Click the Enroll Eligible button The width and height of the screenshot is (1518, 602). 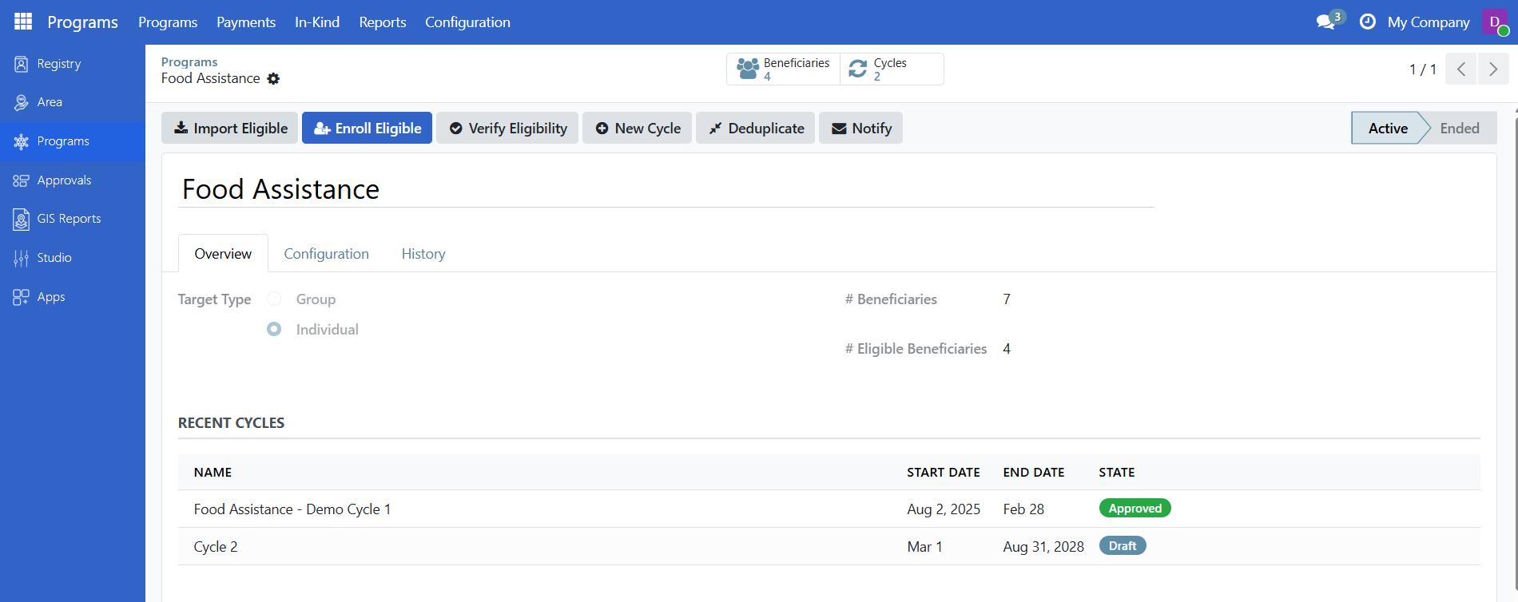click(367, 128)
